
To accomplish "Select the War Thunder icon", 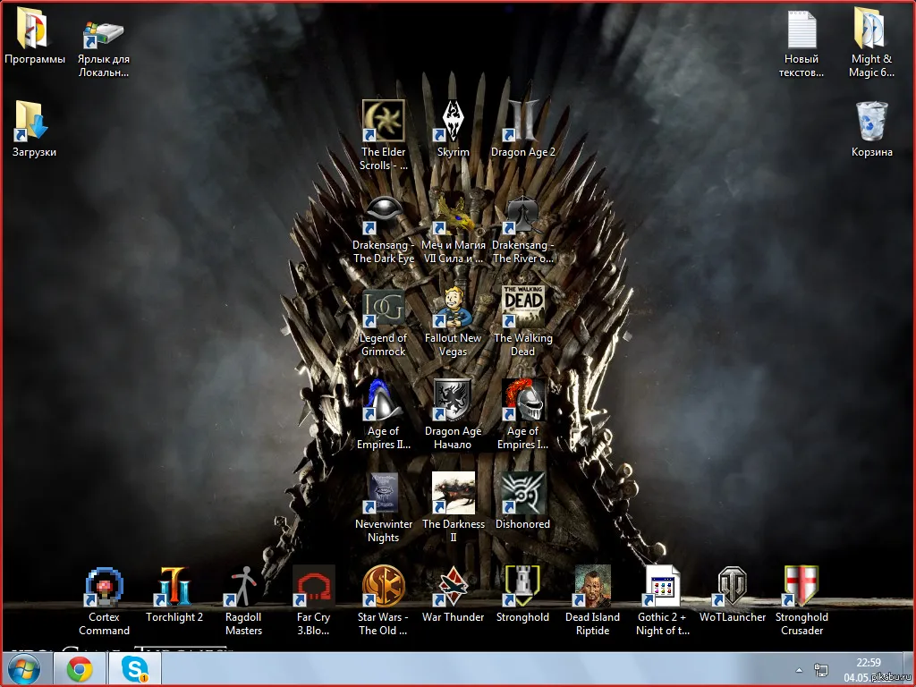I will pyautogui.click(x=453, y=586).
